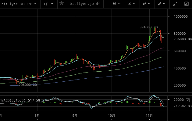This screenshot has height=121, width=192.
Task: Click the favorite star icon
Action: tap(62, 3)
